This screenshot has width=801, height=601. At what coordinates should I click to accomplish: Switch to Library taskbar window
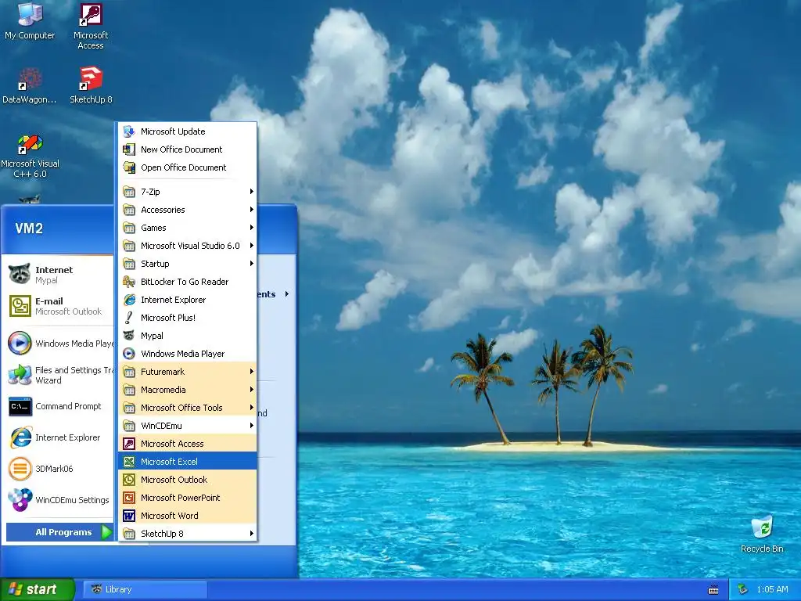[x=145, y=589]
